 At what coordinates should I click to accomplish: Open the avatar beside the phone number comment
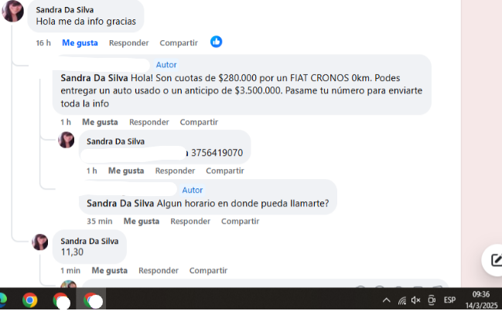tap(67, 140)
